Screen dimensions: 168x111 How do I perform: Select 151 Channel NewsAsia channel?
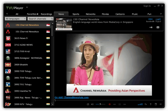coord(28,32)
